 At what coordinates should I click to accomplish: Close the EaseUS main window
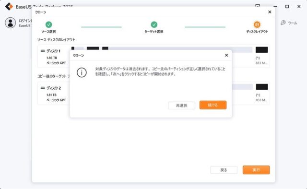click(x=299, y=6)
